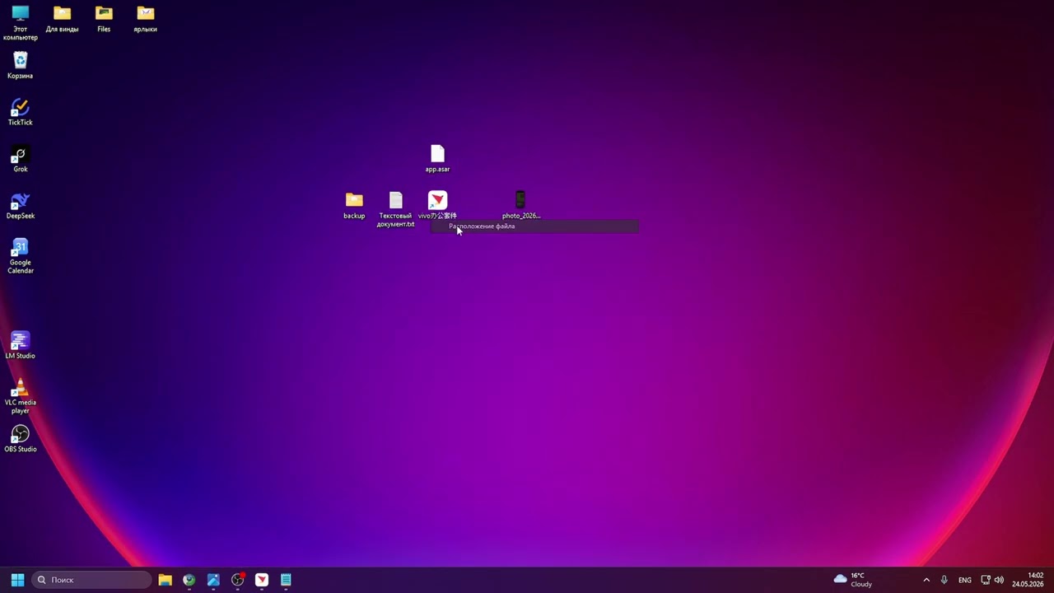Open the weather widget showing 16°C Cloudy
This screenshot has width=1054, height=593.
pyautogui.click(x=853, y=580)
